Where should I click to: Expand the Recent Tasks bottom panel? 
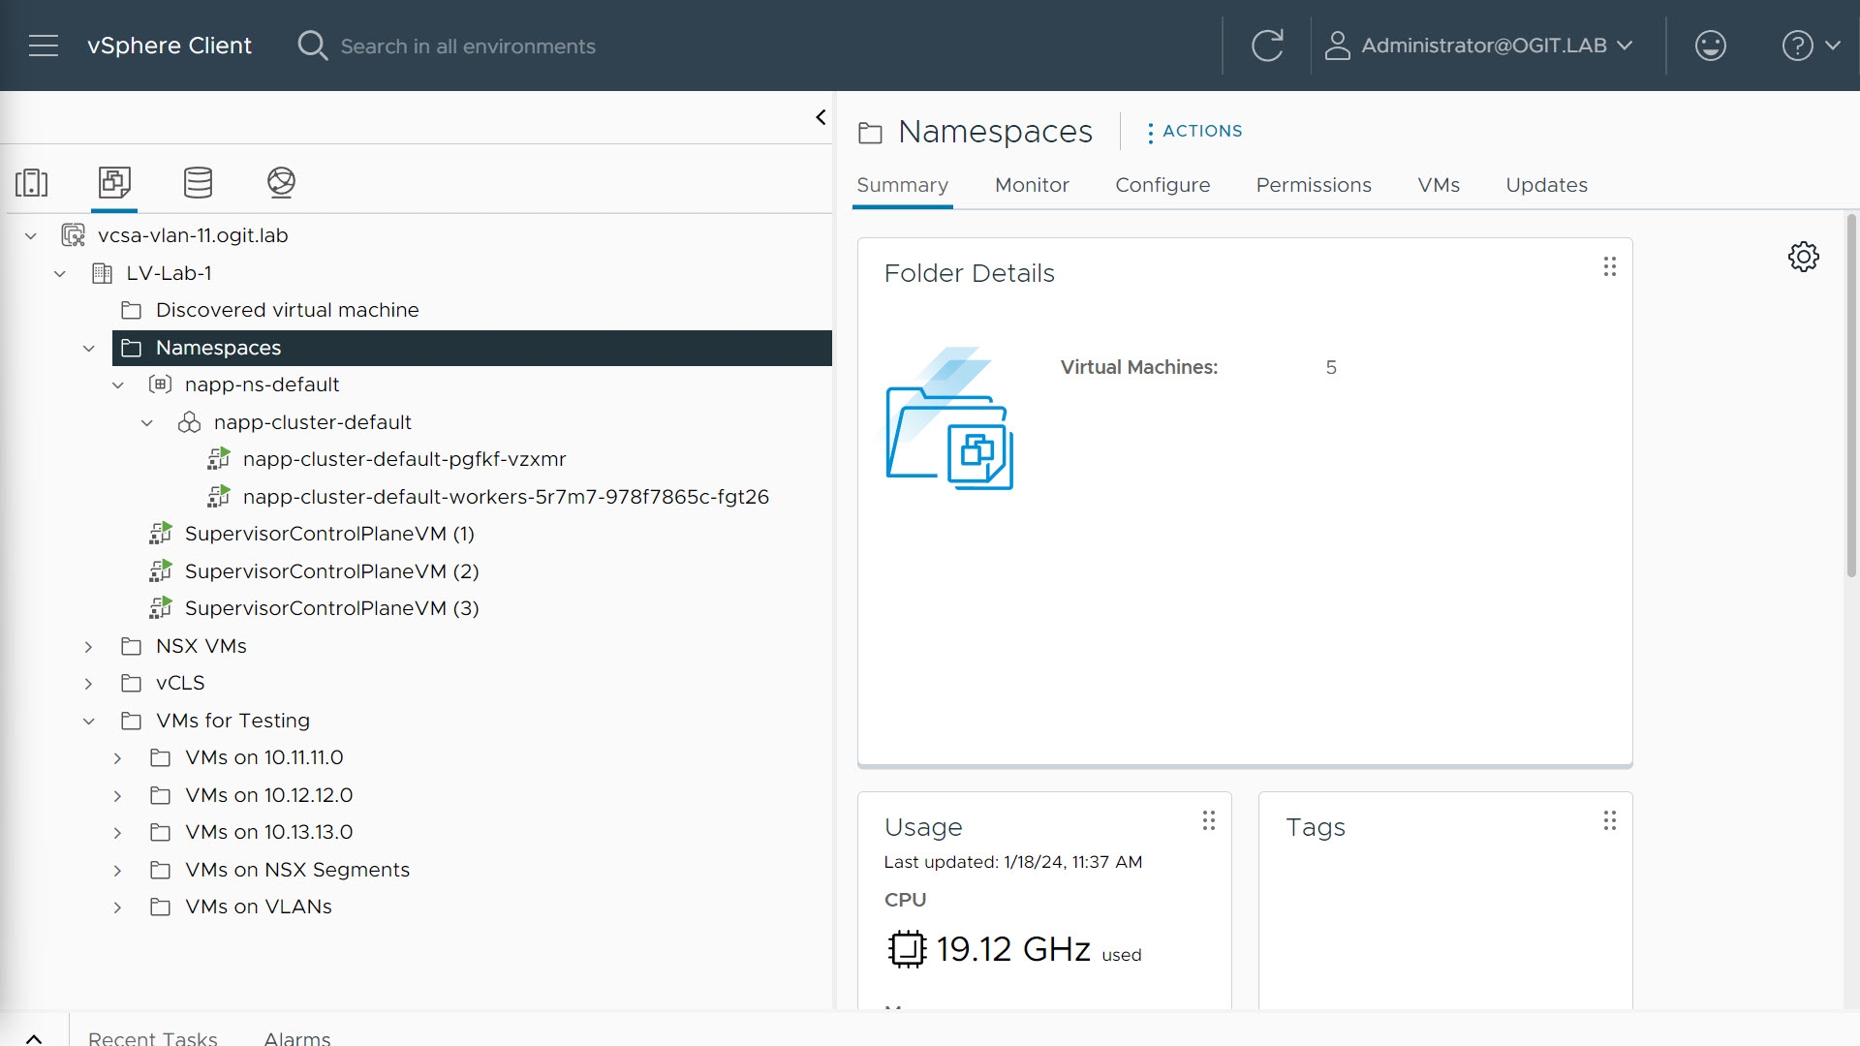tap(34, 1037)
